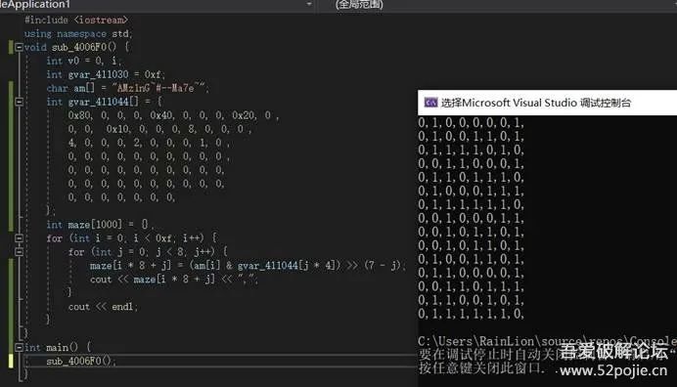Click console output row '0, 1, 0, 0, 0, 0, 0, 1,'
Screen dimensions: 677x387
[x=471, y=123]
